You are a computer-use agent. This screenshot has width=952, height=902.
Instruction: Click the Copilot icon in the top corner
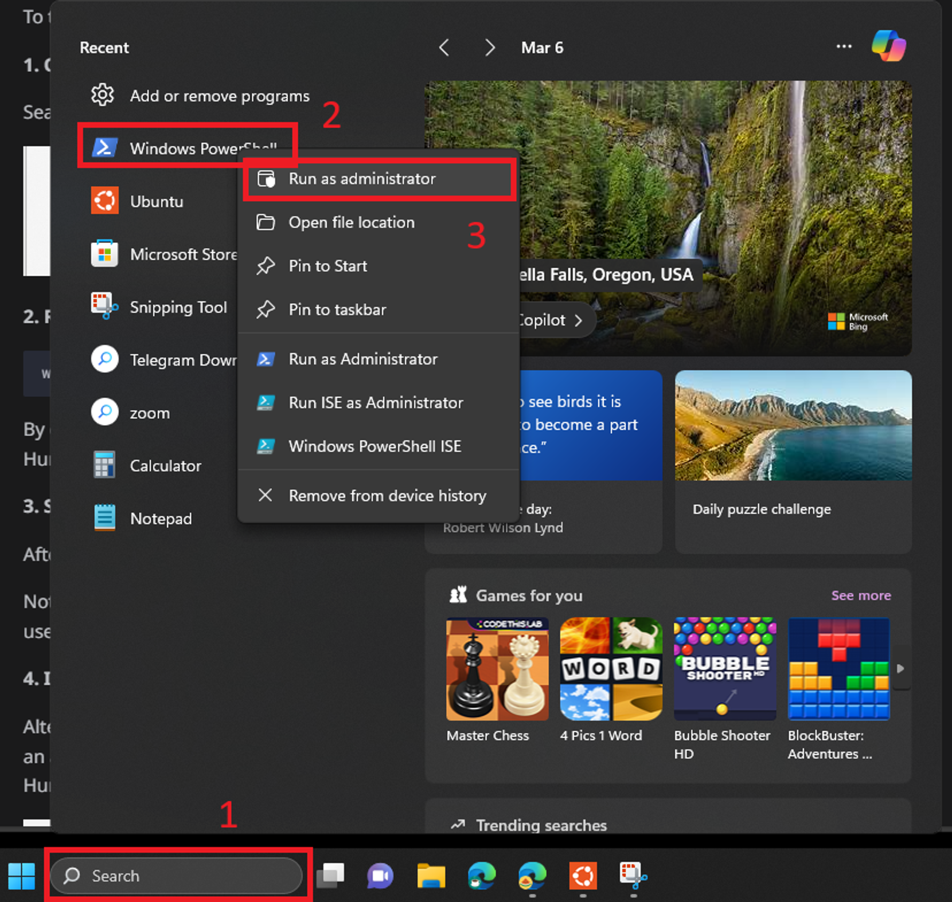[888, 46]
